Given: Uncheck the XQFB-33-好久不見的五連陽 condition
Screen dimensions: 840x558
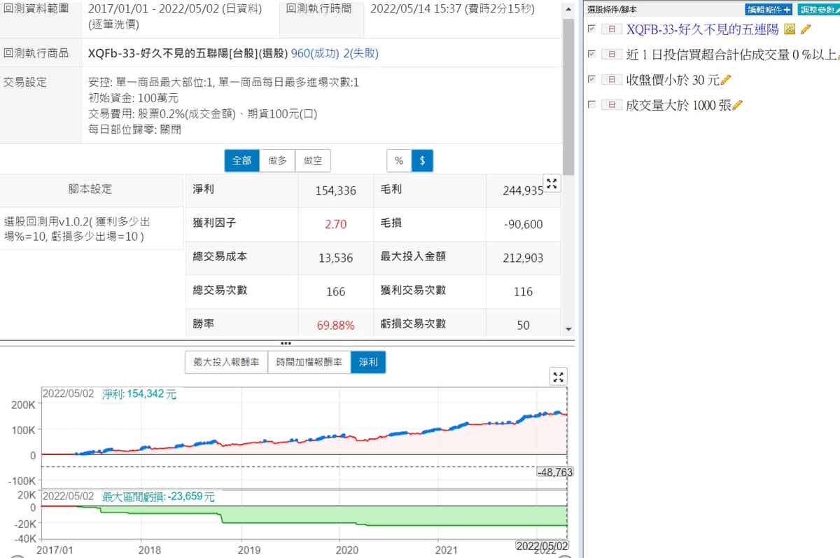Looking at the screenshot, I should 592,29.
